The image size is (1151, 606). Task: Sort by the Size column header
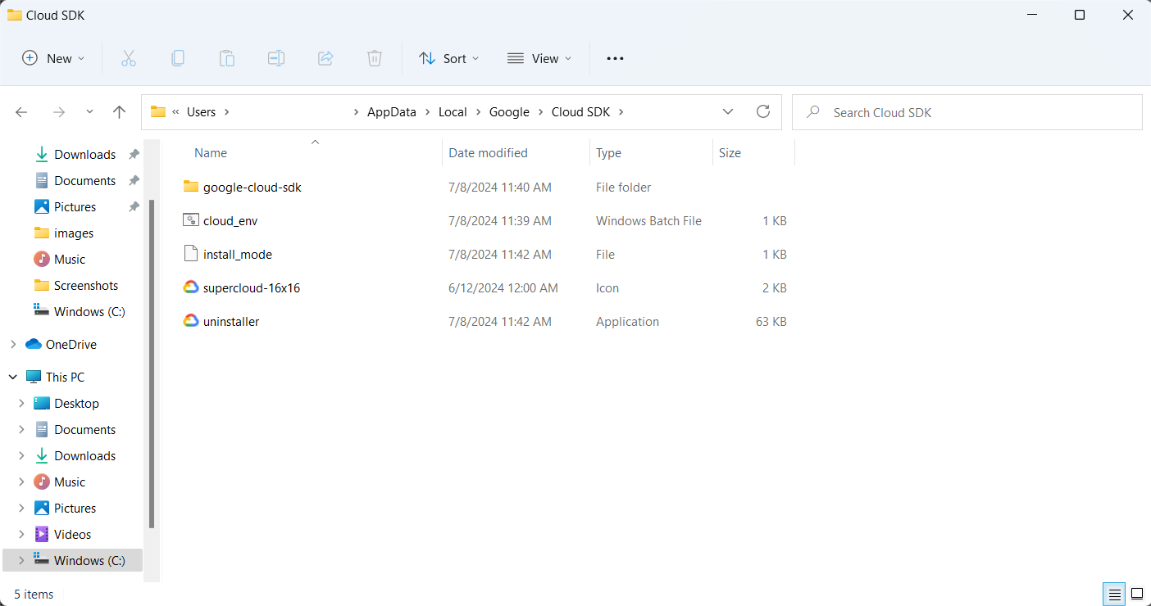click(x=730, y=153)
